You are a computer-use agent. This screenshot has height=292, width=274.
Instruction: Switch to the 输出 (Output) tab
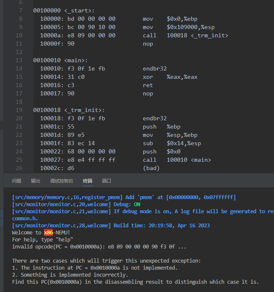pos(36,181)
